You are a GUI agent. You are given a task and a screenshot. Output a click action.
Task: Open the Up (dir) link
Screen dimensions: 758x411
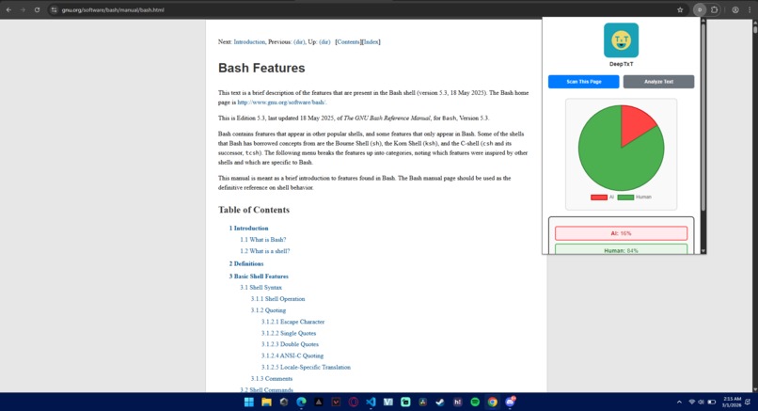click(x=324, y=42)
